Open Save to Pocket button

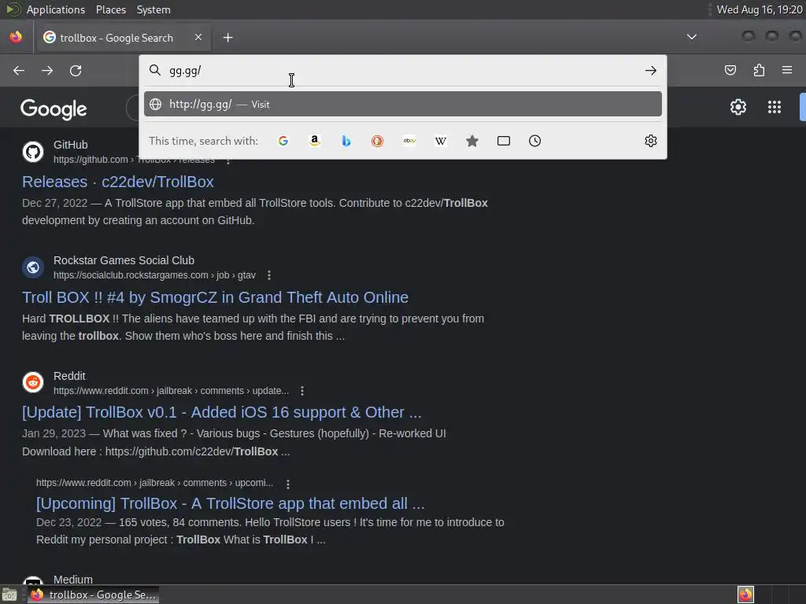click(x=730, y=70)
